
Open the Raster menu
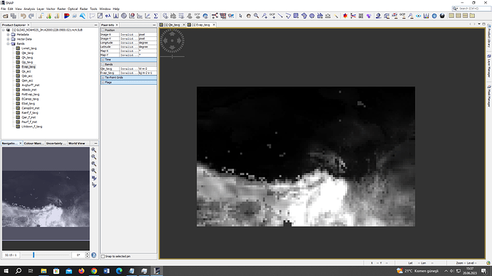coord(61,9)
